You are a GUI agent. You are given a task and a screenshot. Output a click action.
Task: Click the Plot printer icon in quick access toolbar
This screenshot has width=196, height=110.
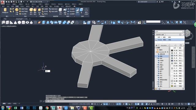[21, 2]
